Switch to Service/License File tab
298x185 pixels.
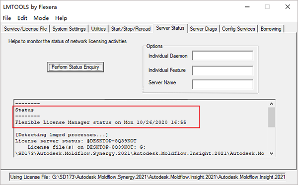(25, 29)
